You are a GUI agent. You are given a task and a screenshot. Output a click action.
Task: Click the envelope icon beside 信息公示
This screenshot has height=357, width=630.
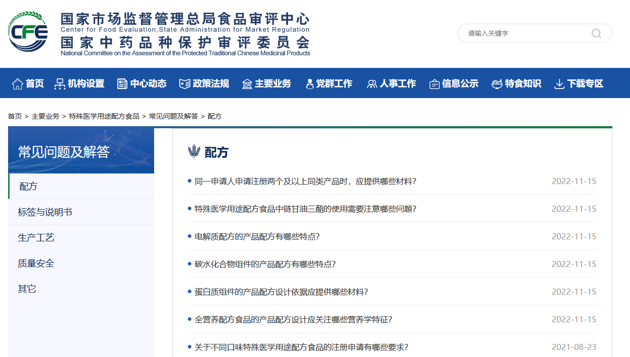(x=434, y=84)
